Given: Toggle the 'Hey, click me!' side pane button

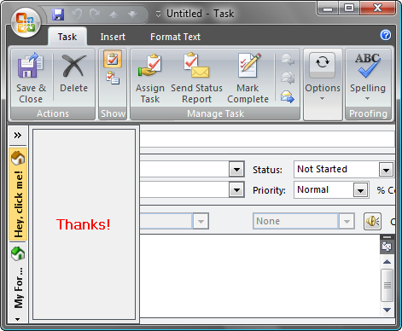Looking at the screenshot, I should click(x=18, y=195).
